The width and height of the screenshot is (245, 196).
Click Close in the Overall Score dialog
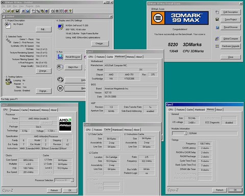click(231, 57)
